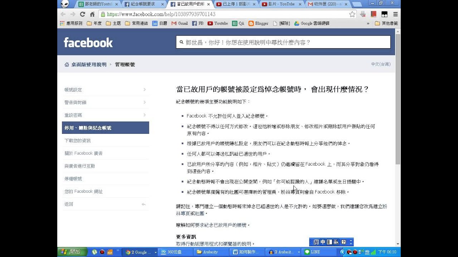
Task: Click the help center search field
Action: coord(283,42)
